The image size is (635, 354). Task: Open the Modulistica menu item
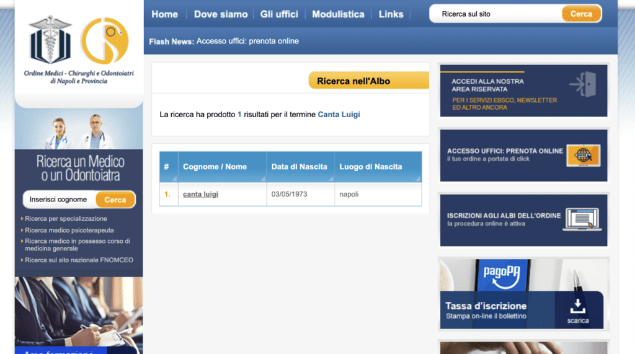coord(338,14)
